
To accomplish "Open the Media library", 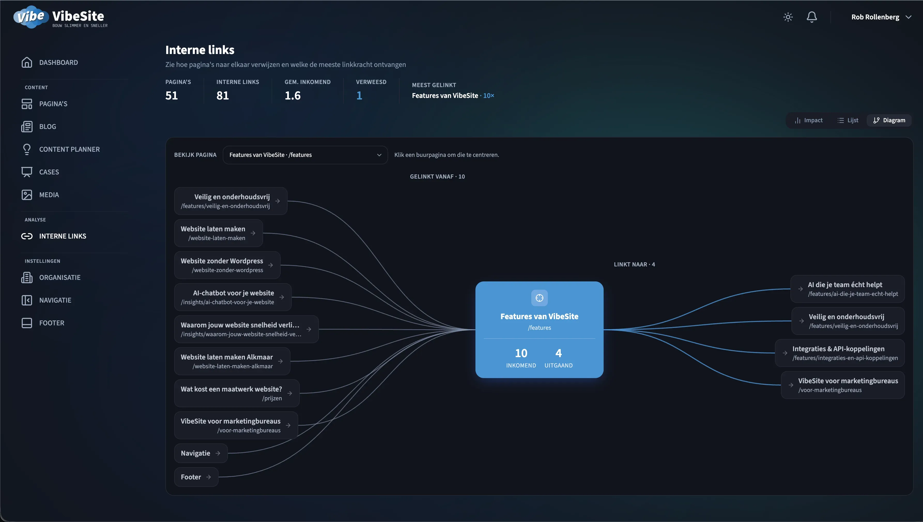I will (x=49, y=195).
